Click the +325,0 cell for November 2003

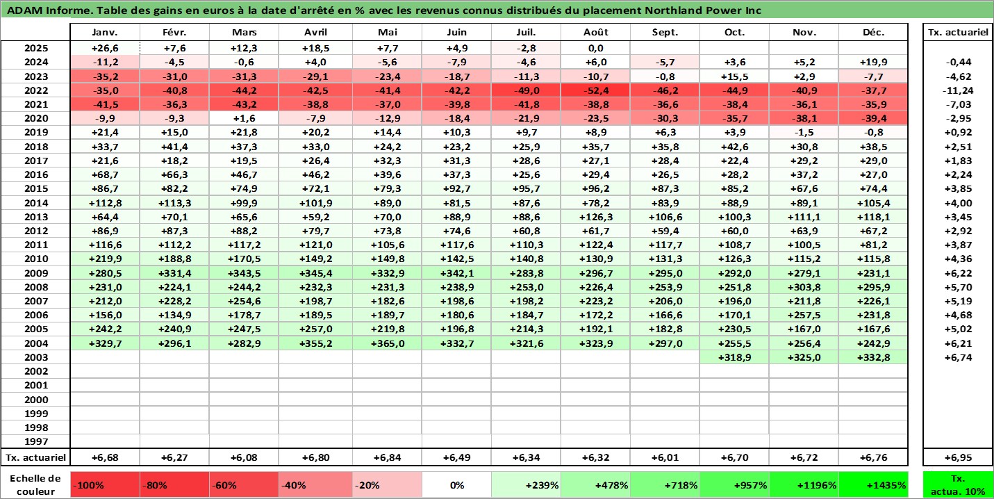(804, 357)
